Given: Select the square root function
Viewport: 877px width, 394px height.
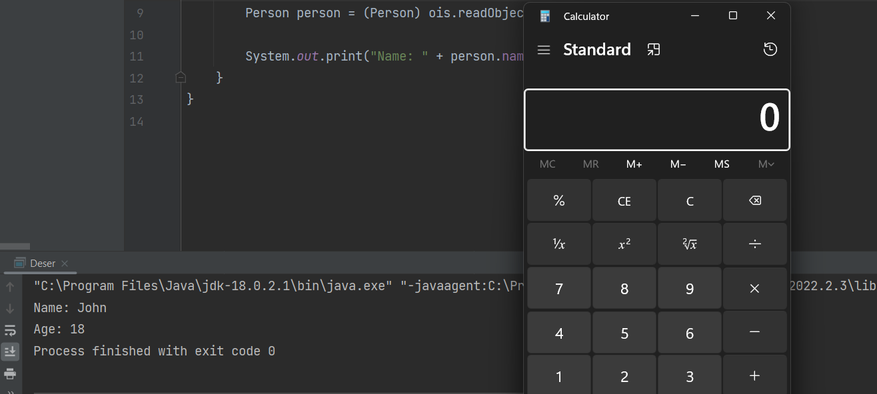Looking at the screenshot, I should [689, 244].
